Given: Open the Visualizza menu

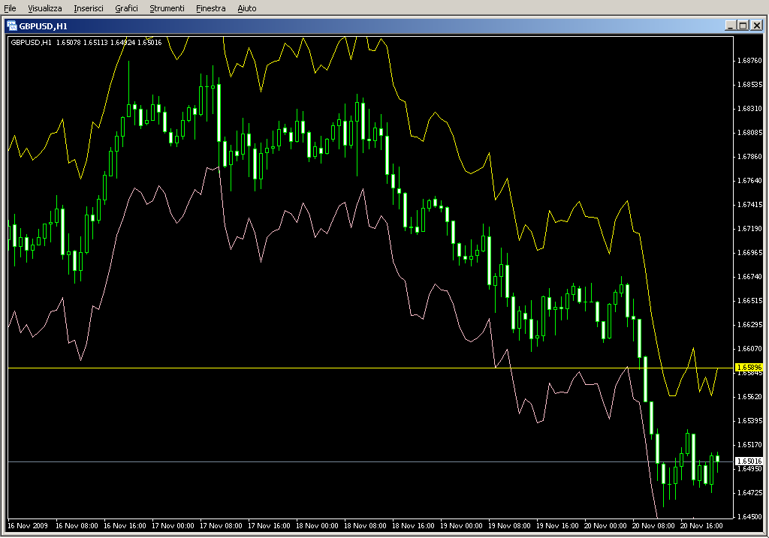Looking at the screenshot, I should point(44,8).
